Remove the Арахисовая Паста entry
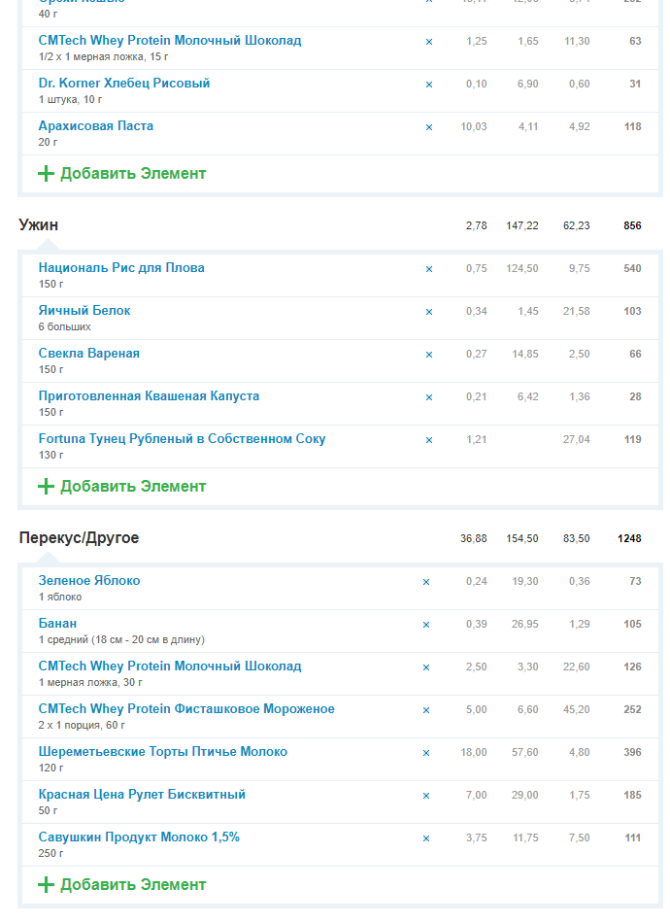670x923 pixels. click(429, 127)
